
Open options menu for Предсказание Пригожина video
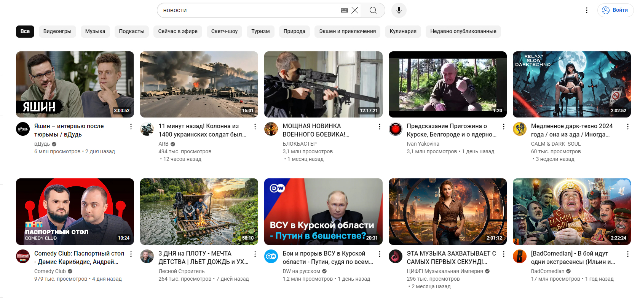pos(503,127)
